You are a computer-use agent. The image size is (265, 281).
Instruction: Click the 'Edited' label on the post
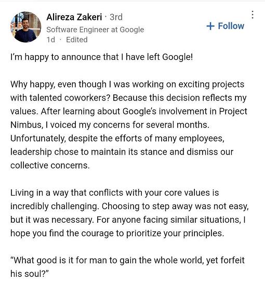pyautogui.click(x=77, y=40)
